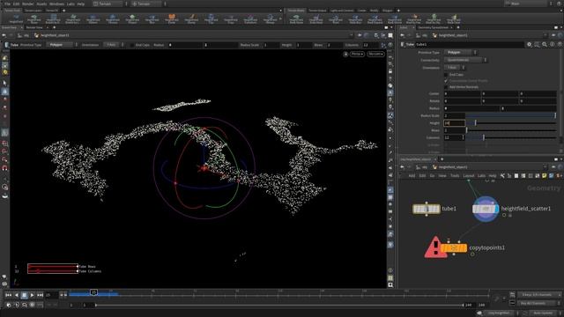Screen dimensions: 564x317
Task: Click the HeightField shelf tool
Action: click(x=16, y=18)
